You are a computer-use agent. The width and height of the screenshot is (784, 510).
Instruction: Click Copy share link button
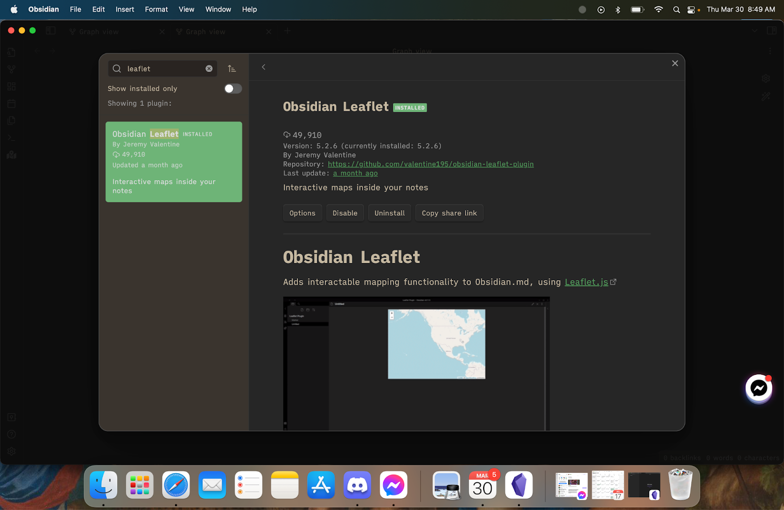tap(449, 213)
